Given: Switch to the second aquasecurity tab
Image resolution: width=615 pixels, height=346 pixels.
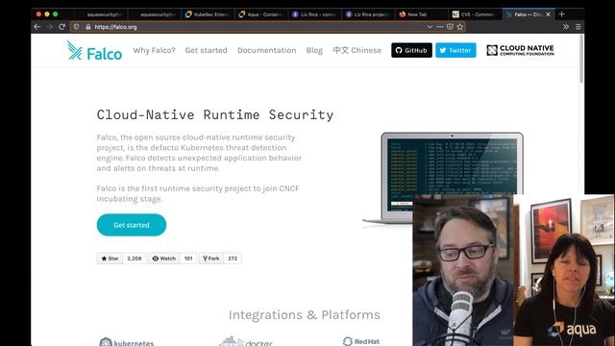Looking at the screenshot, I should tap(156, 14).
